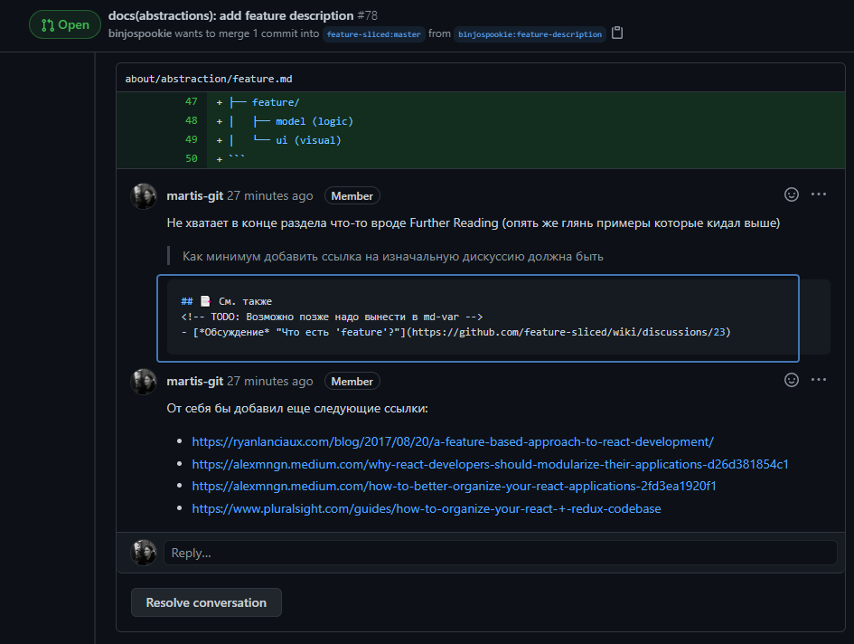Click diff line text ui (visual)
The width and height of the screenshot is (854, 644).
[x=308, y=140]
